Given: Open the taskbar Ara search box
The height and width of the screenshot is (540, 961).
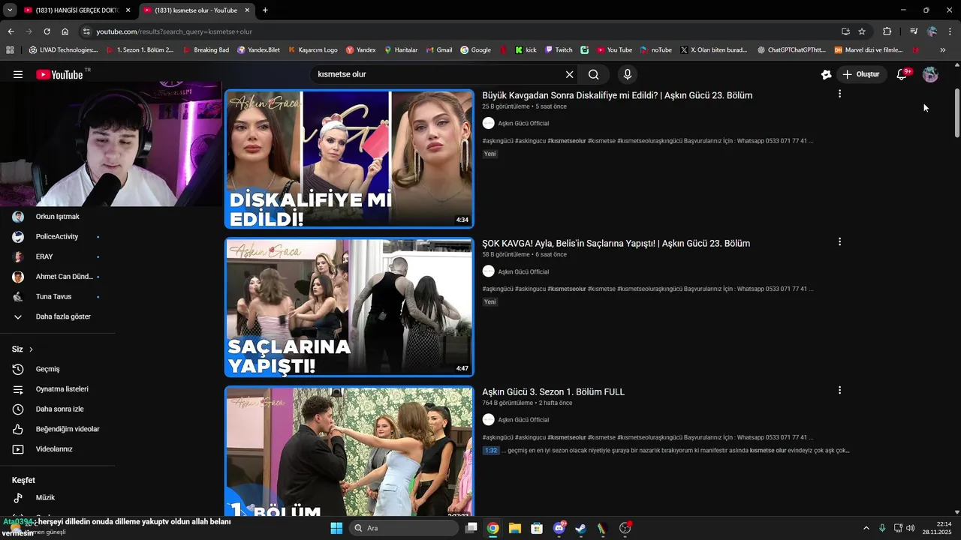Looking at the screenshot, I should click(404, 528).
